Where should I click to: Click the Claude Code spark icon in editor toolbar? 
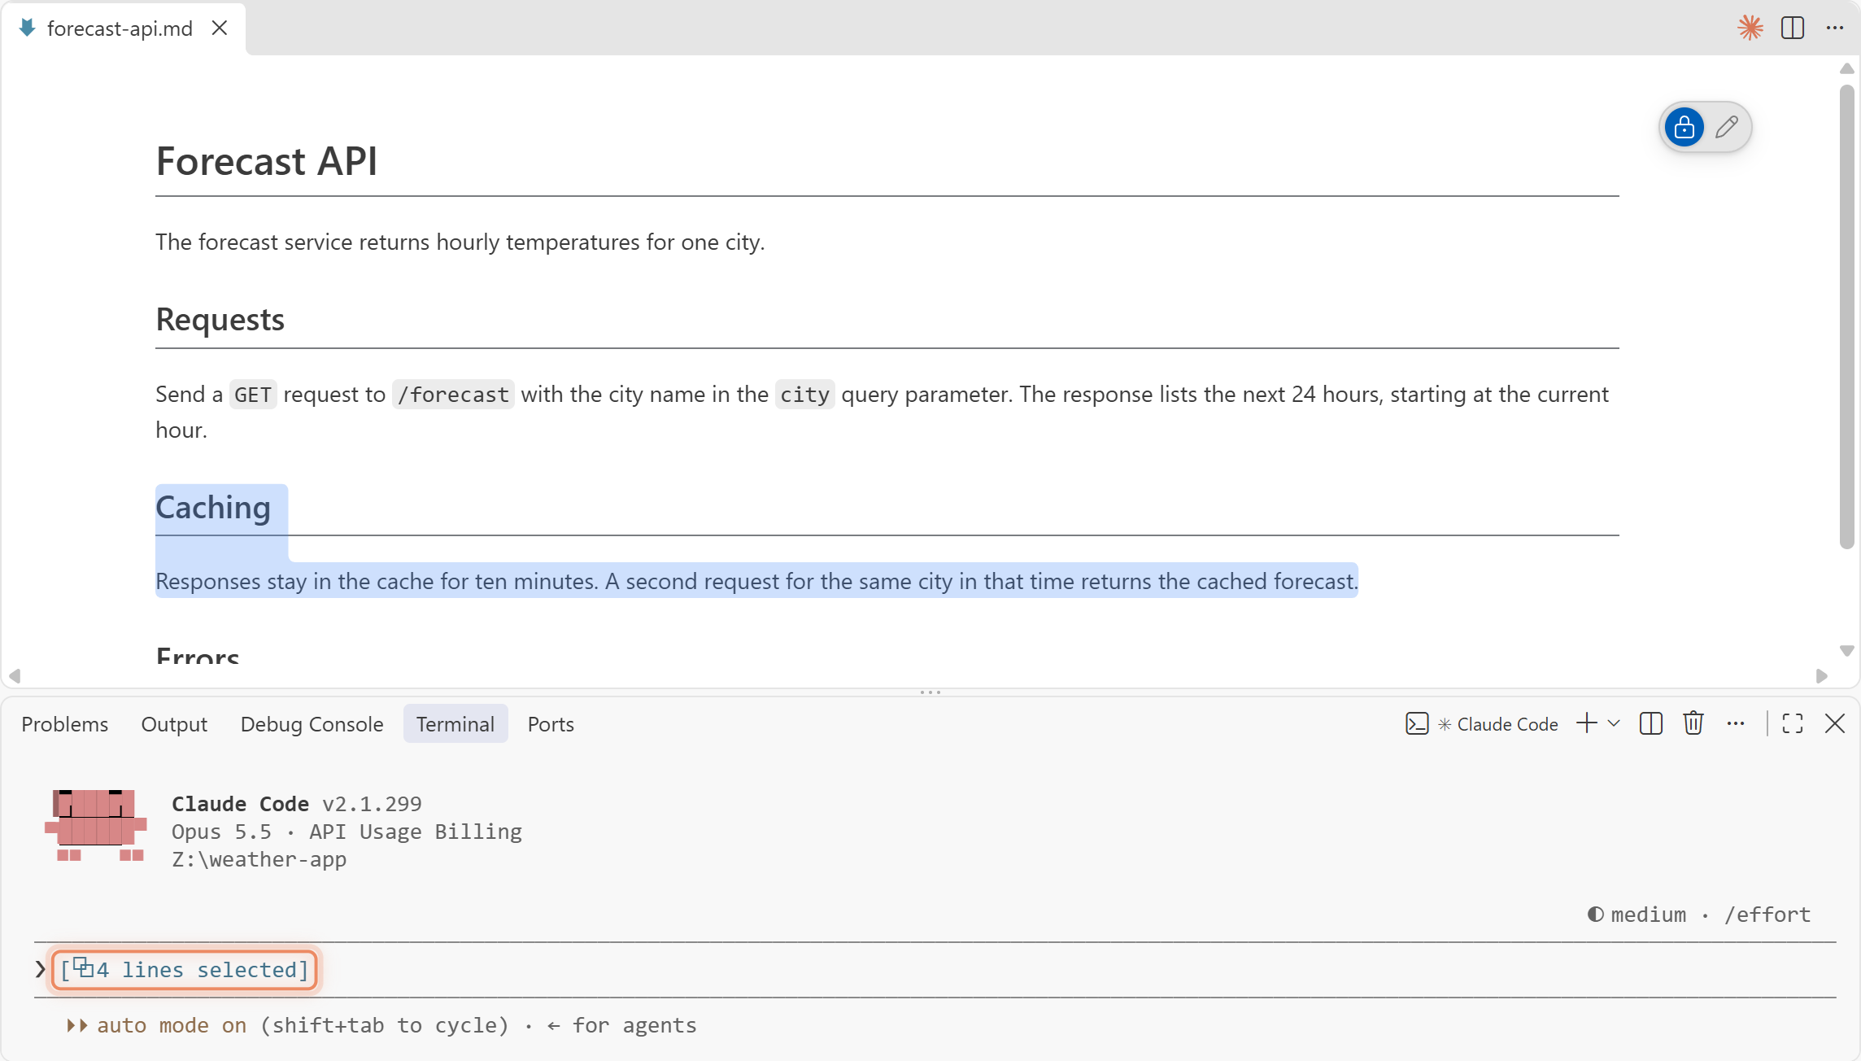tap(1750, 28)
